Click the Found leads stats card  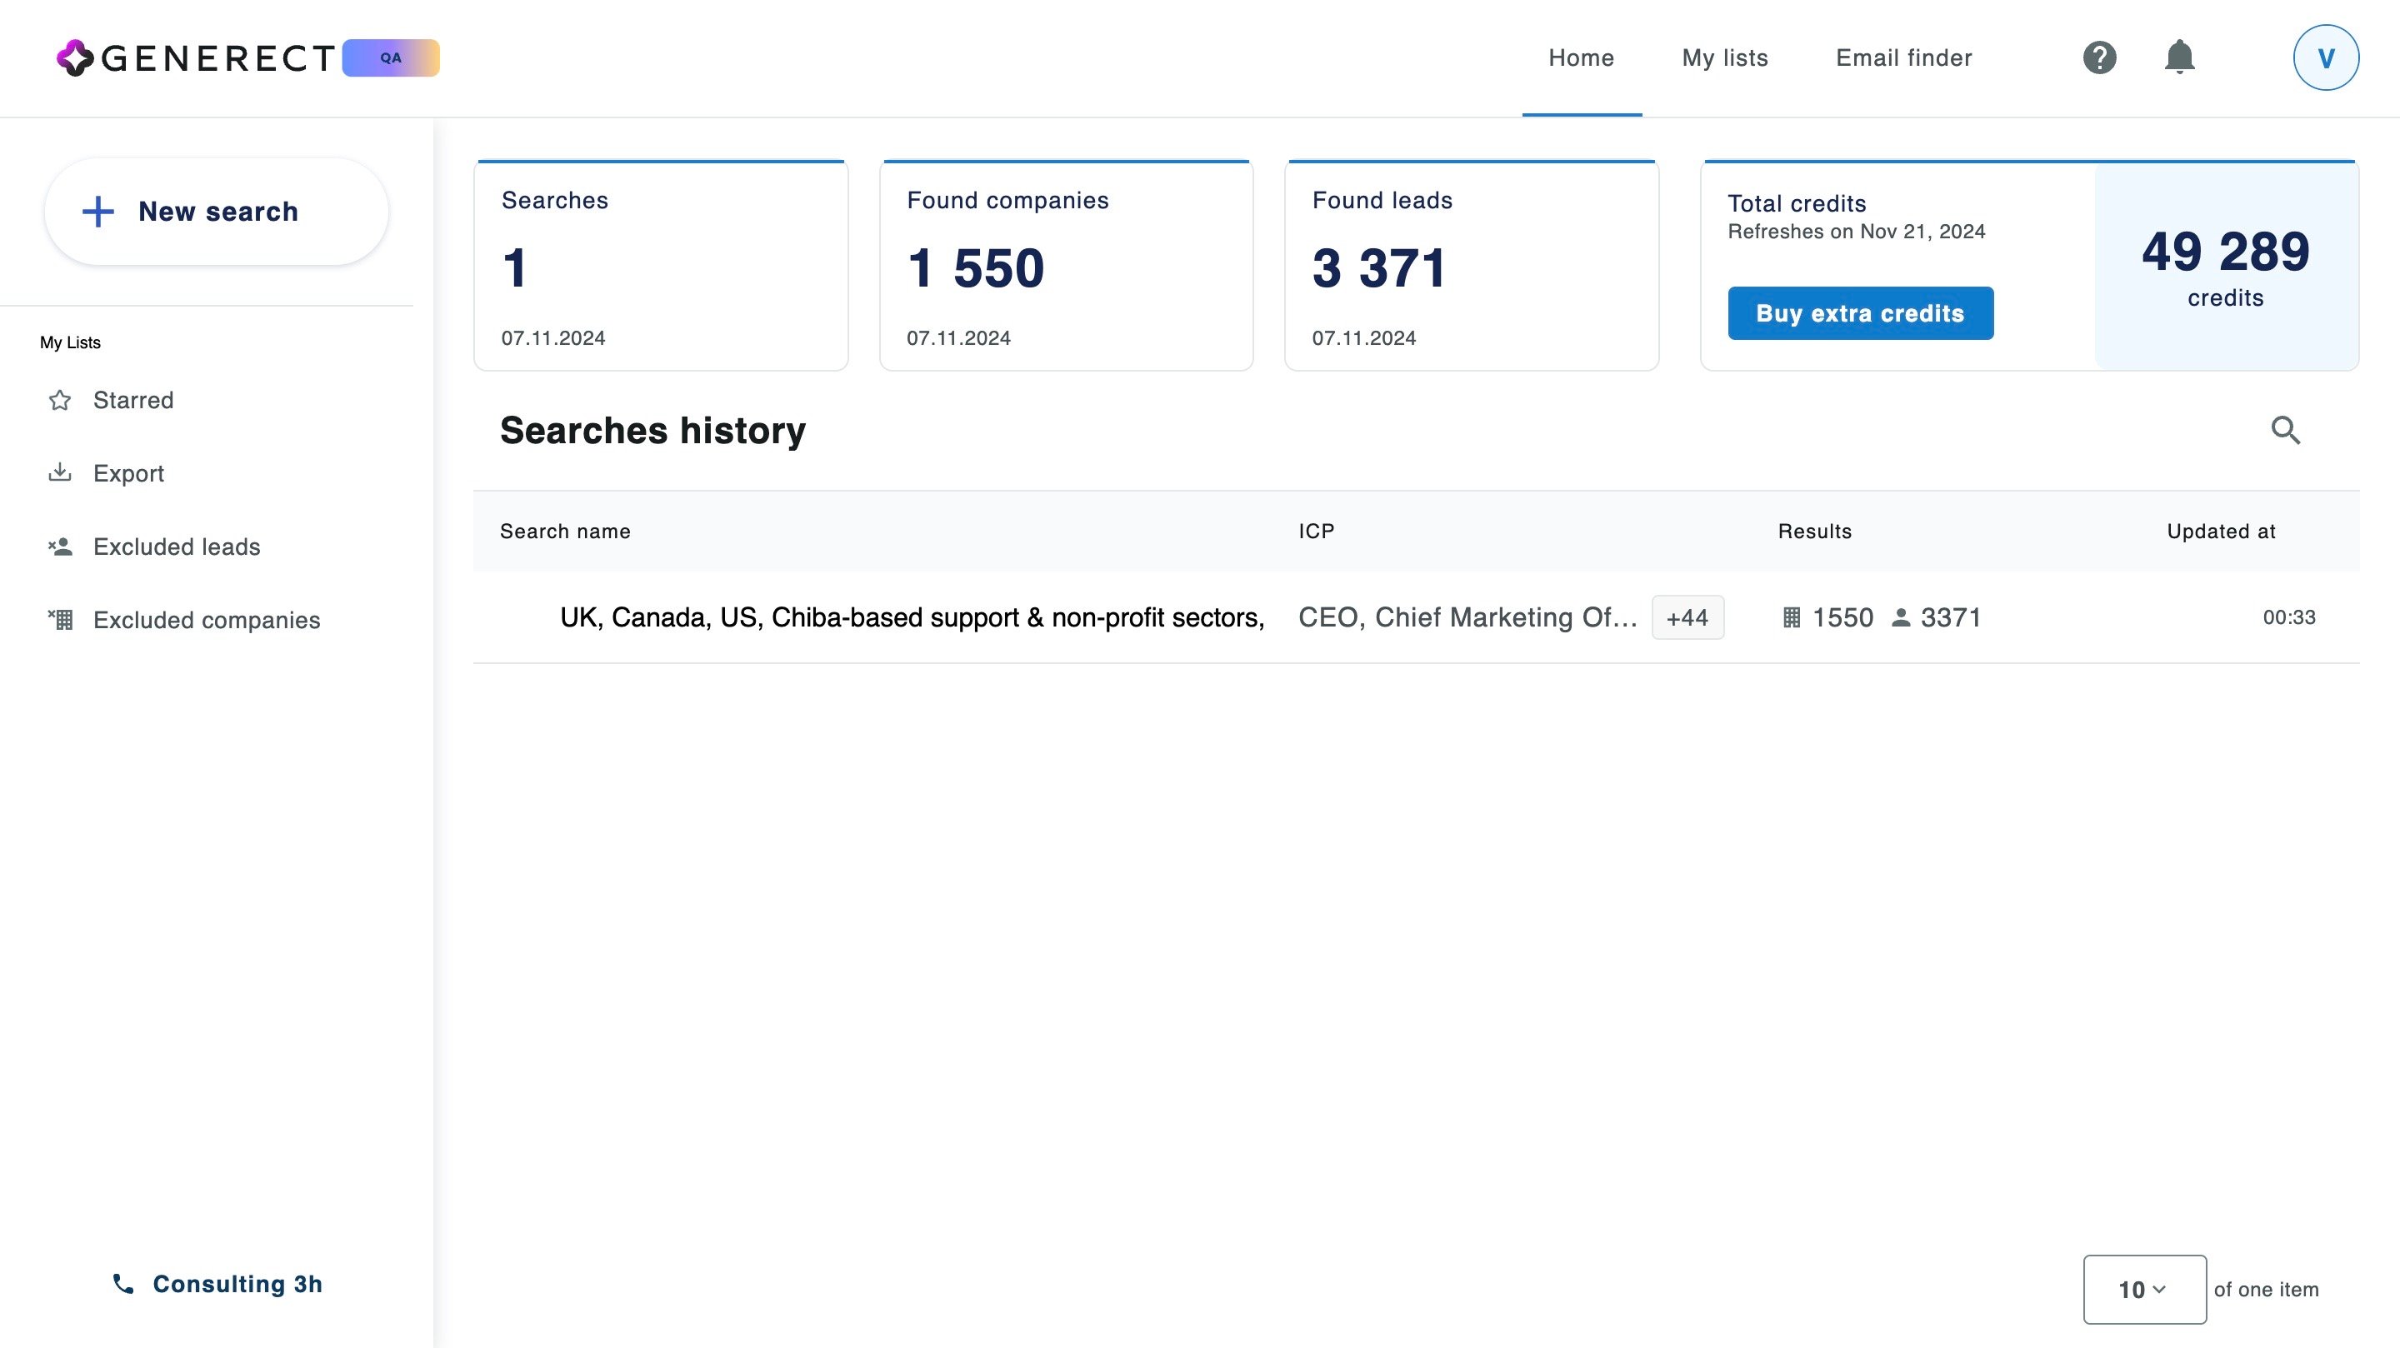coord(1471,267)
